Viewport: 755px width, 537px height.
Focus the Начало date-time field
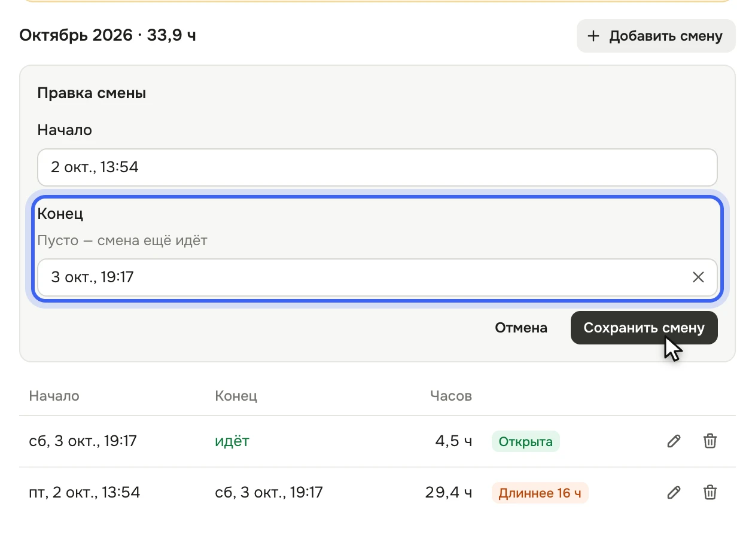coord(377,167)
